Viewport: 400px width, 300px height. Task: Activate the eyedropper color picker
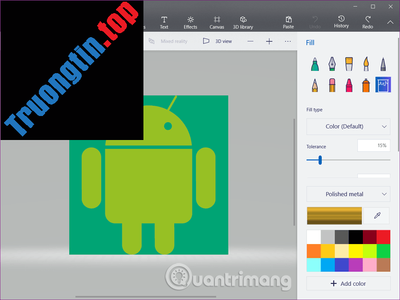click(377, 215)
